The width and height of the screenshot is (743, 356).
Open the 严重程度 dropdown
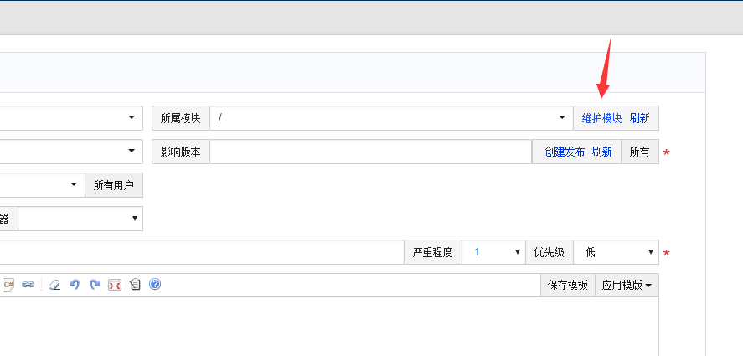pos(493,252)
